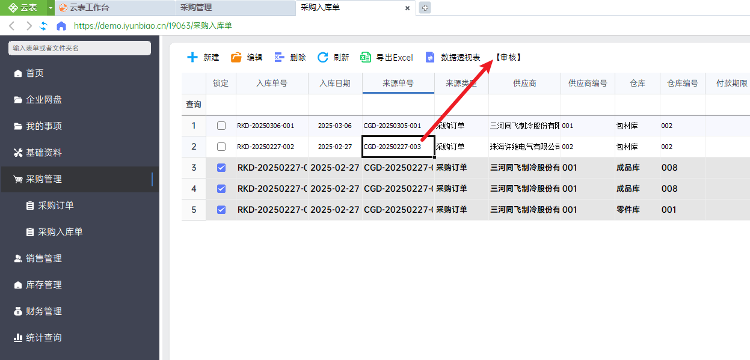Click supplier 珠海许继电气有限公司 cell
The image size is (750, 360).
pyautogui.click(x=524, y=147)
